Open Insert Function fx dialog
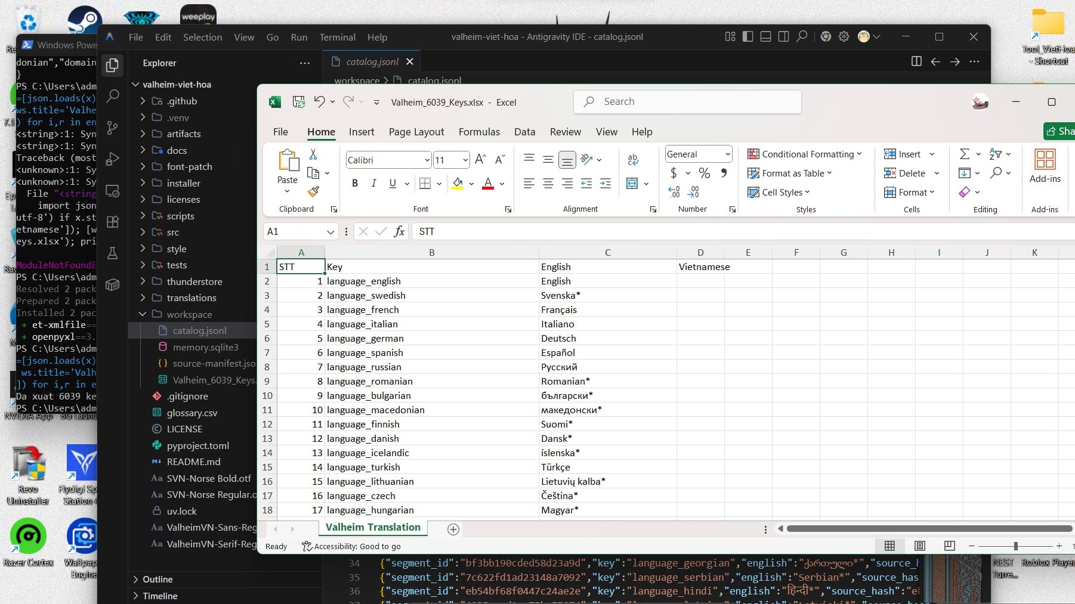 400,231
